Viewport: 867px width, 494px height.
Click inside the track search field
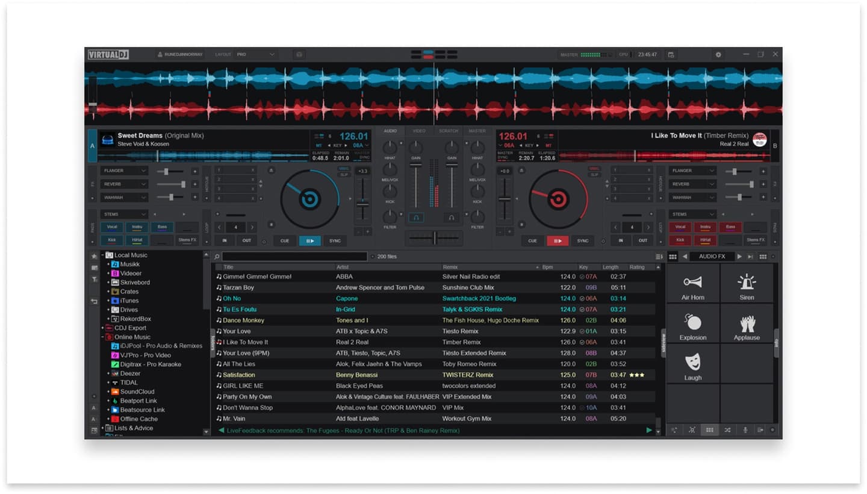[x=295, y=256]
